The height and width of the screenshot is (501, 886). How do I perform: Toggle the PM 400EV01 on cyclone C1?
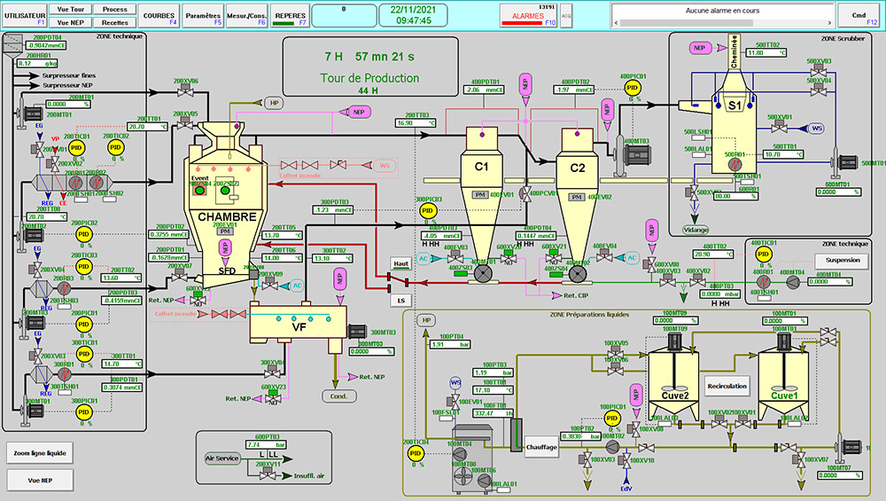pyautogui.click(x=480, y=195)
